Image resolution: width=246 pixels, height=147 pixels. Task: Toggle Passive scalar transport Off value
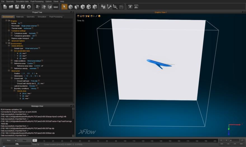pyautogui.click(x=32, y=38)
